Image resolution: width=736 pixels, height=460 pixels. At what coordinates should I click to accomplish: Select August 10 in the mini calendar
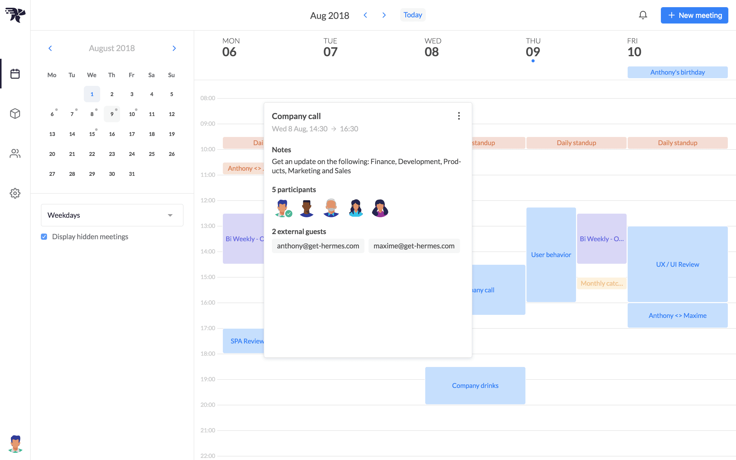point(132,114)
